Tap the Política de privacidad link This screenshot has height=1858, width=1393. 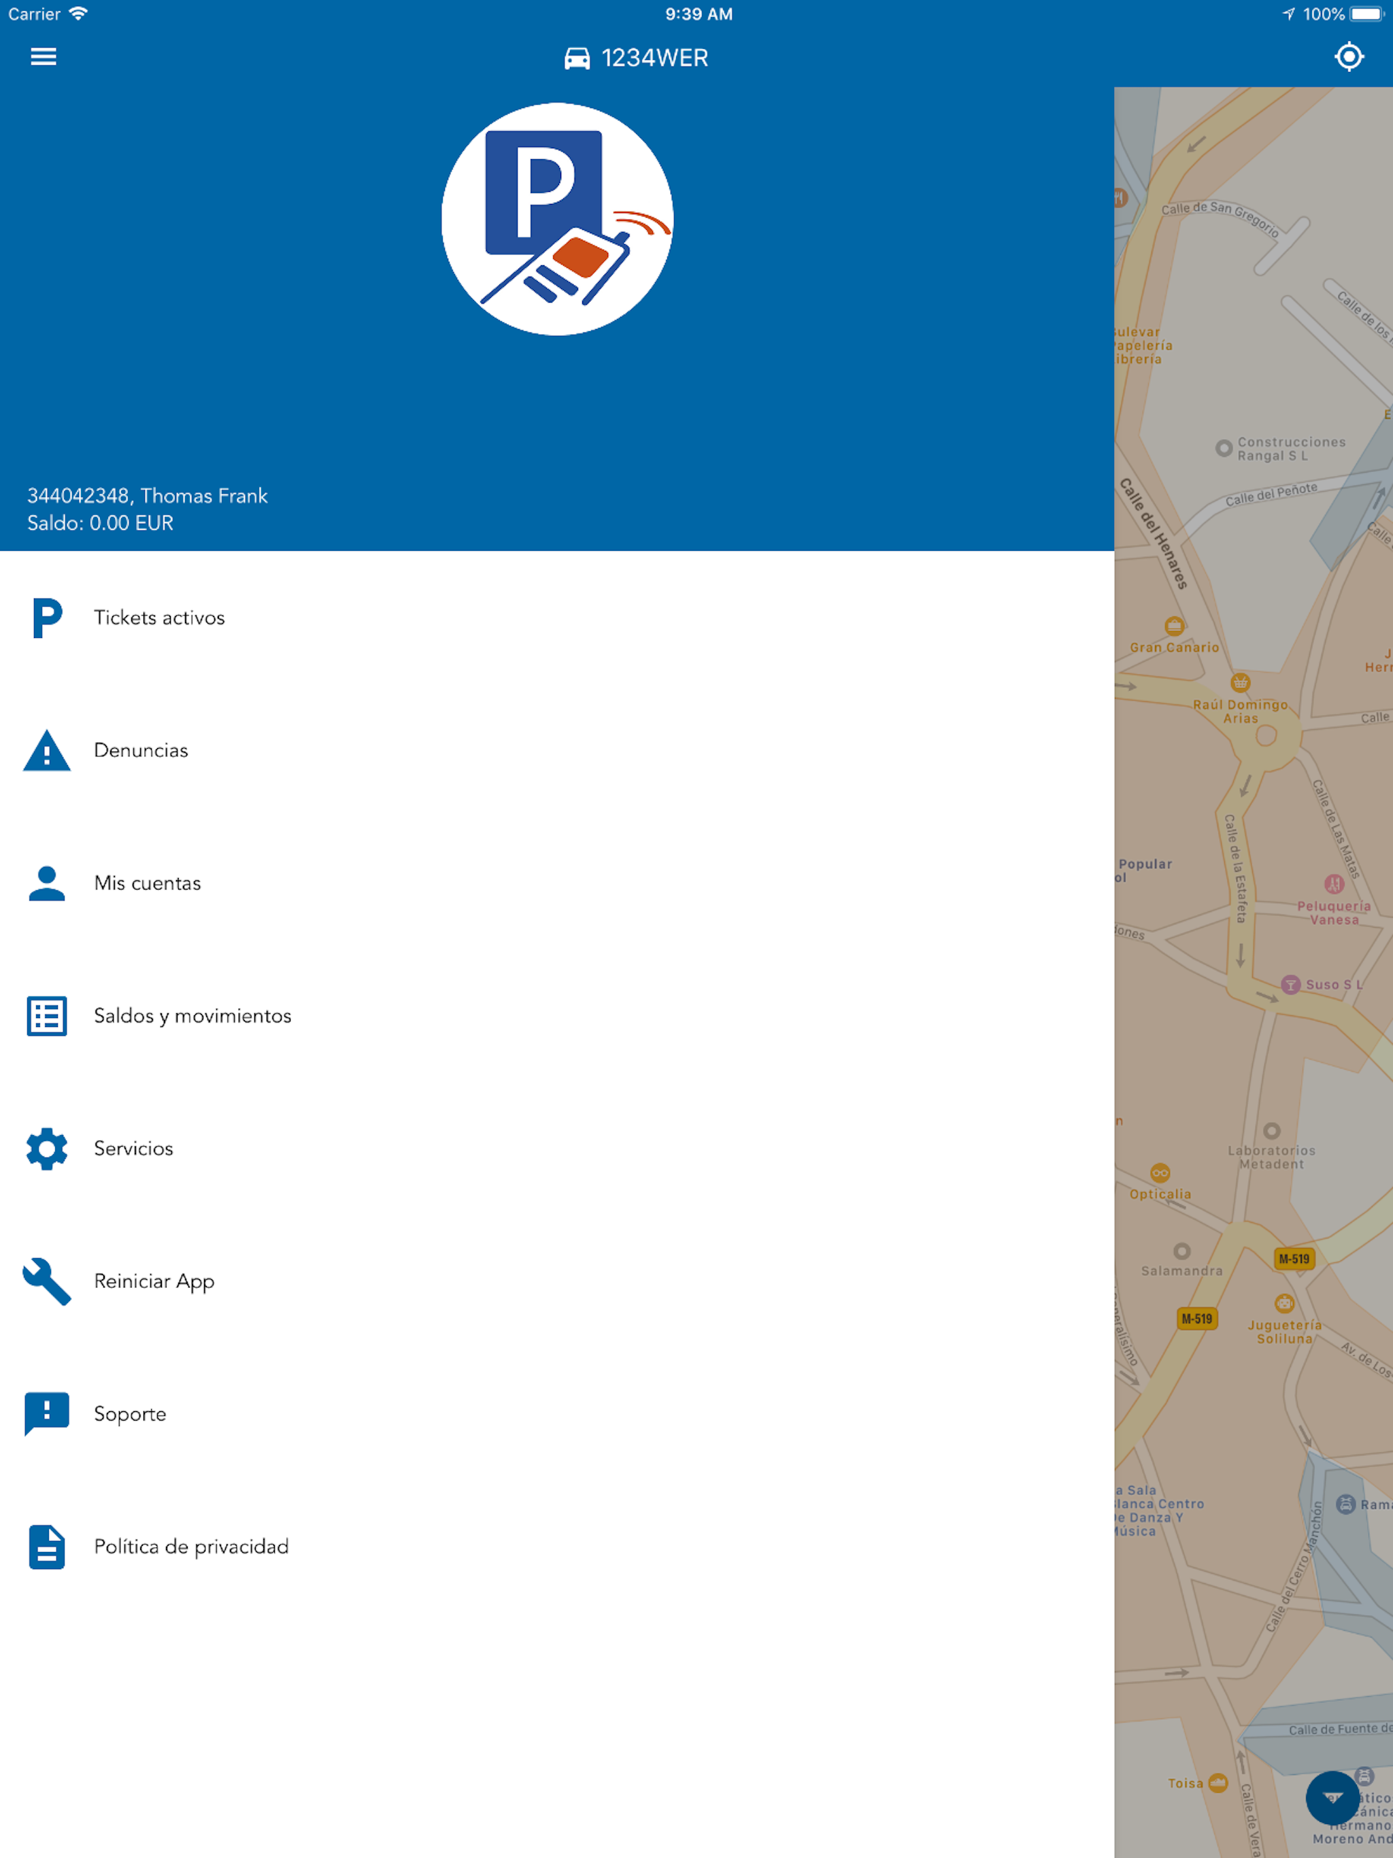[x=192, y=1547]
